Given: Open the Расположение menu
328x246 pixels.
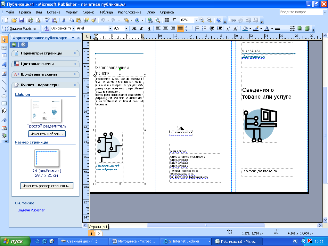Looking at the screenshot, I should [x=129, y=12].
